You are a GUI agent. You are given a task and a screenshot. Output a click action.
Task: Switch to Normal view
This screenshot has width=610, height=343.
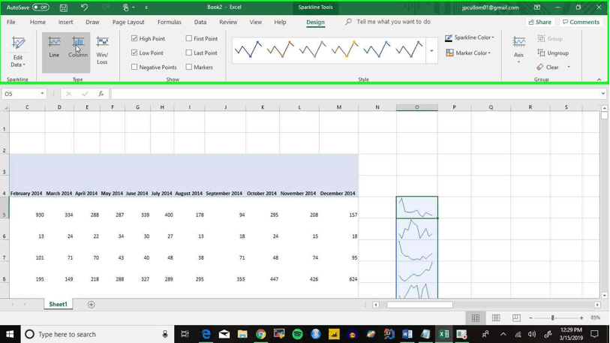pyautogui.click(x=476, y=318)
